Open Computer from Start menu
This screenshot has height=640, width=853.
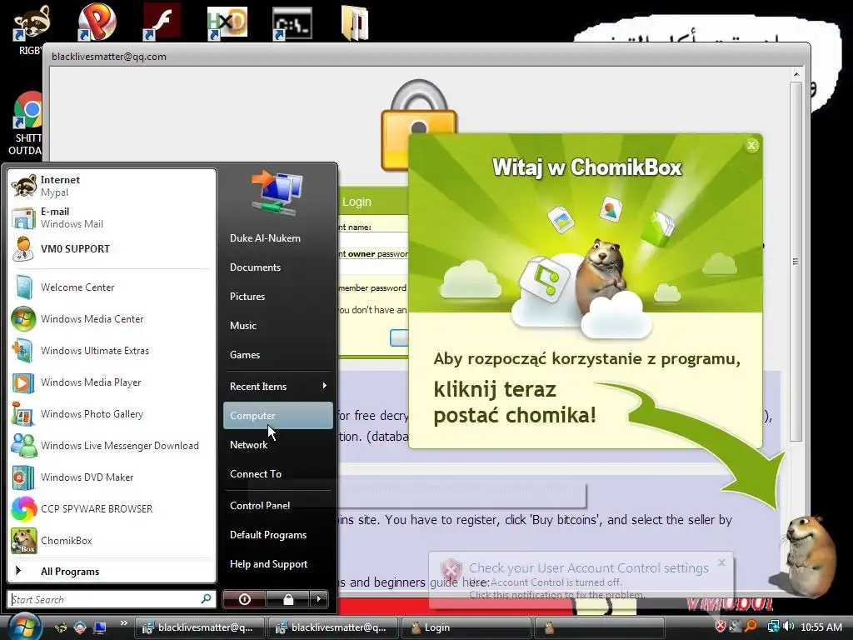(x=277, y=415)
